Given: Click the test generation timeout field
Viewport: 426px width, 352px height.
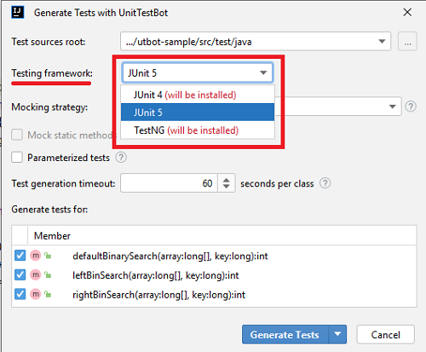Looking at the screenshot, I should (169, 183).
